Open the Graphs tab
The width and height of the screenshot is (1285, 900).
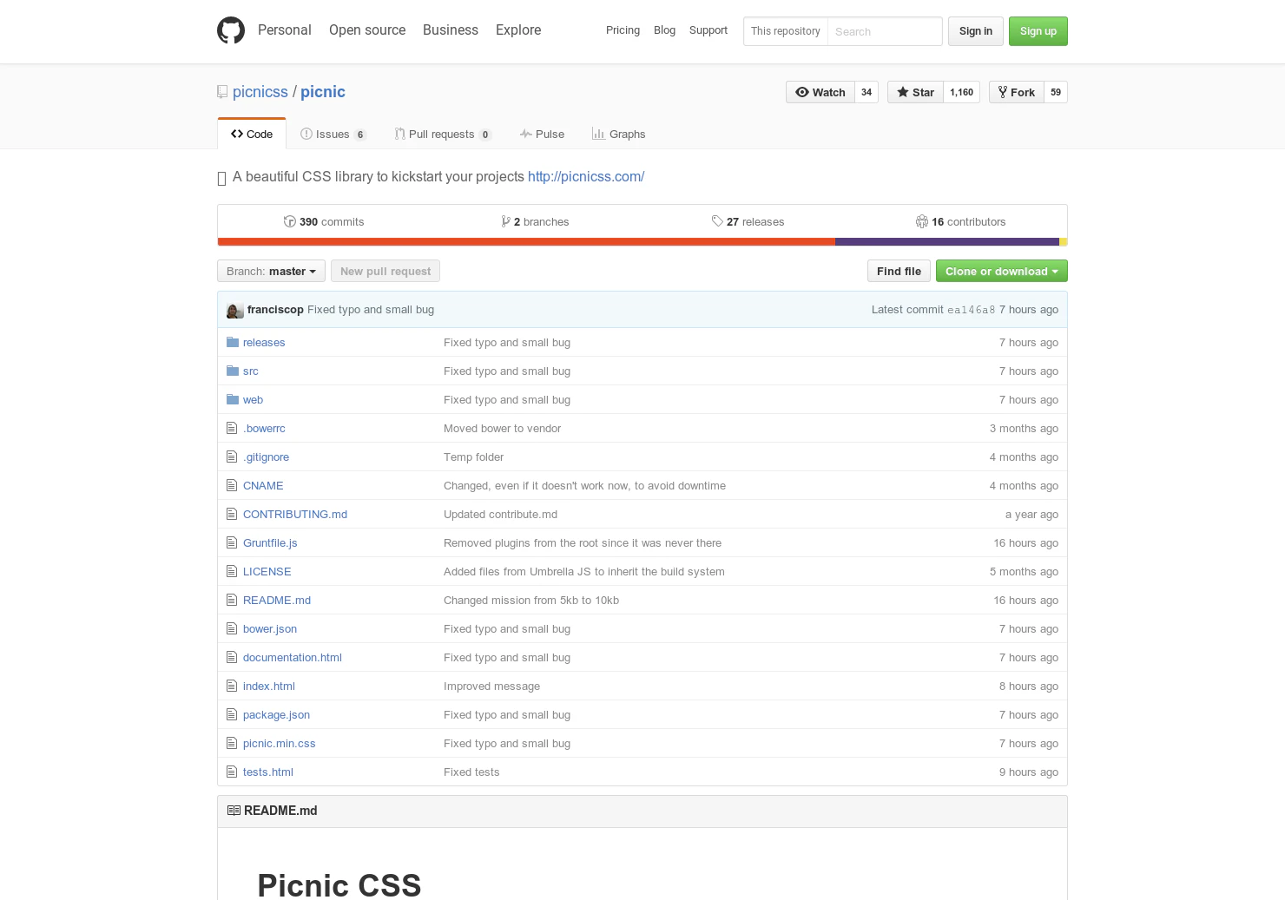tap(618, 134)
